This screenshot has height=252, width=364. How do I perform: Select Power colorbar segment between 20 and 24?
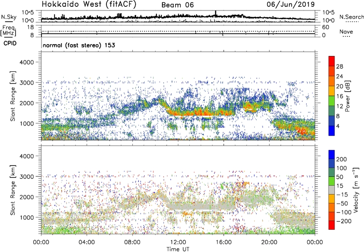pyautogui.click(x=332, y=81)
